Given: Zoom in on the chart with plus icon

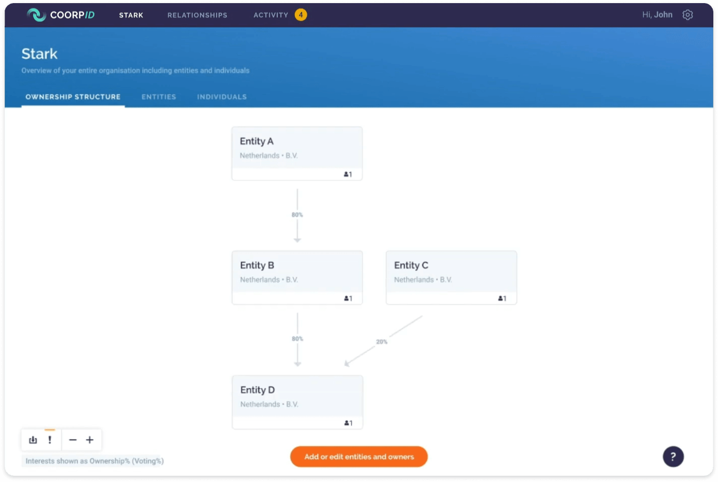Looking at the screenshot, I should [89, 440].
